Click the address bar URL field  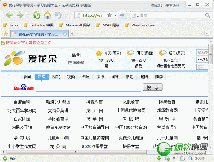pyautogui.click(x=93, y=15)
